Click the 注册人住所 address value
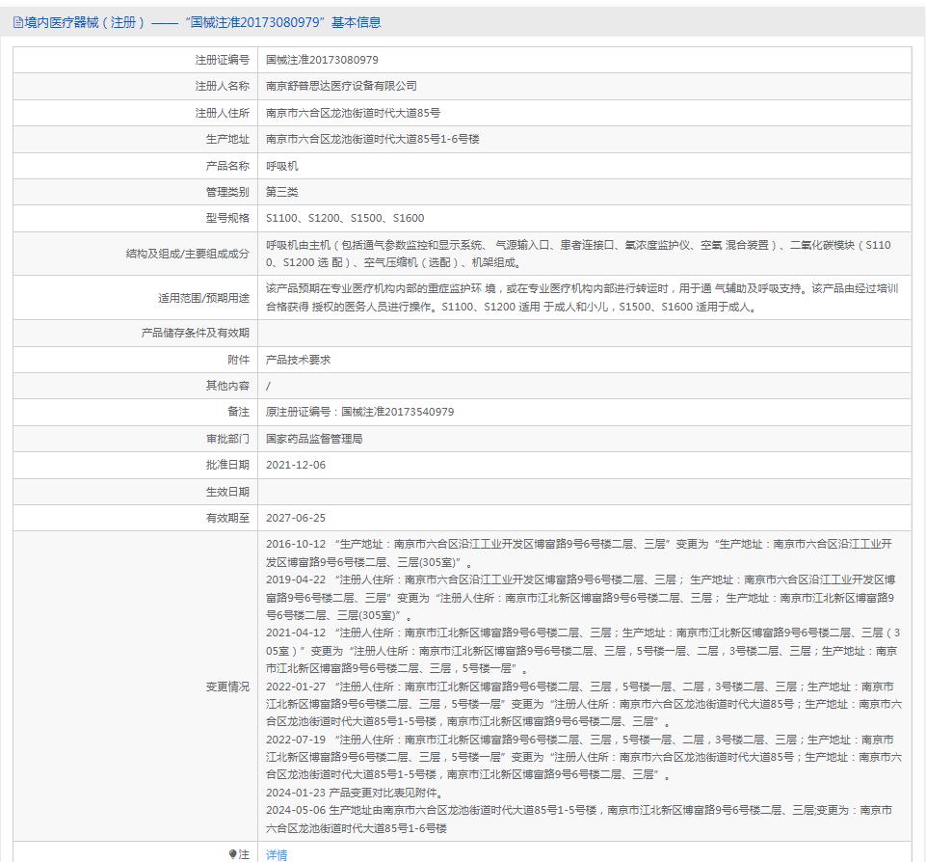The image size is (926, 862). 353,113
